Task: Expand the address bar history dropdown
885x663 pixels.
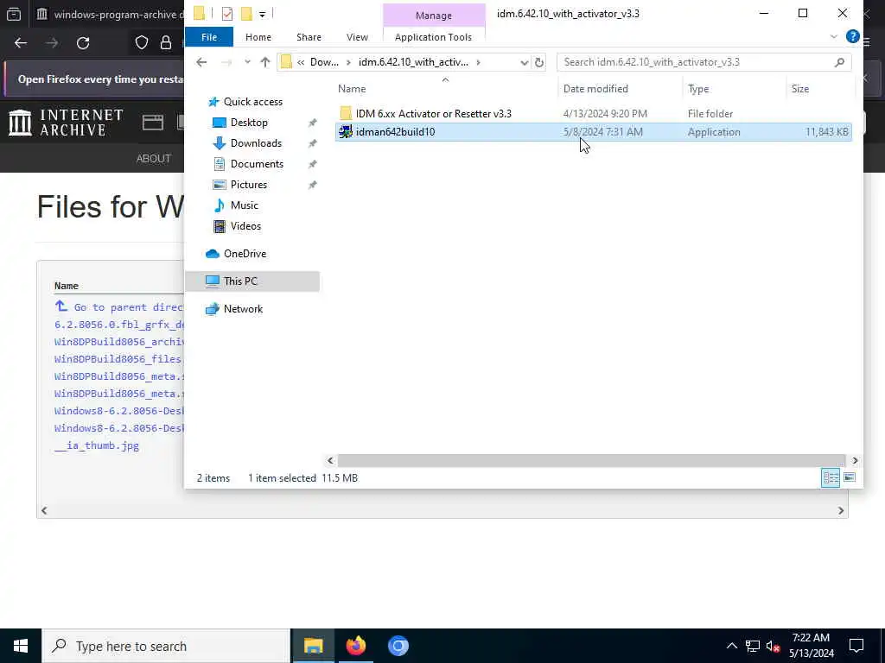Action: click(524, 62)
